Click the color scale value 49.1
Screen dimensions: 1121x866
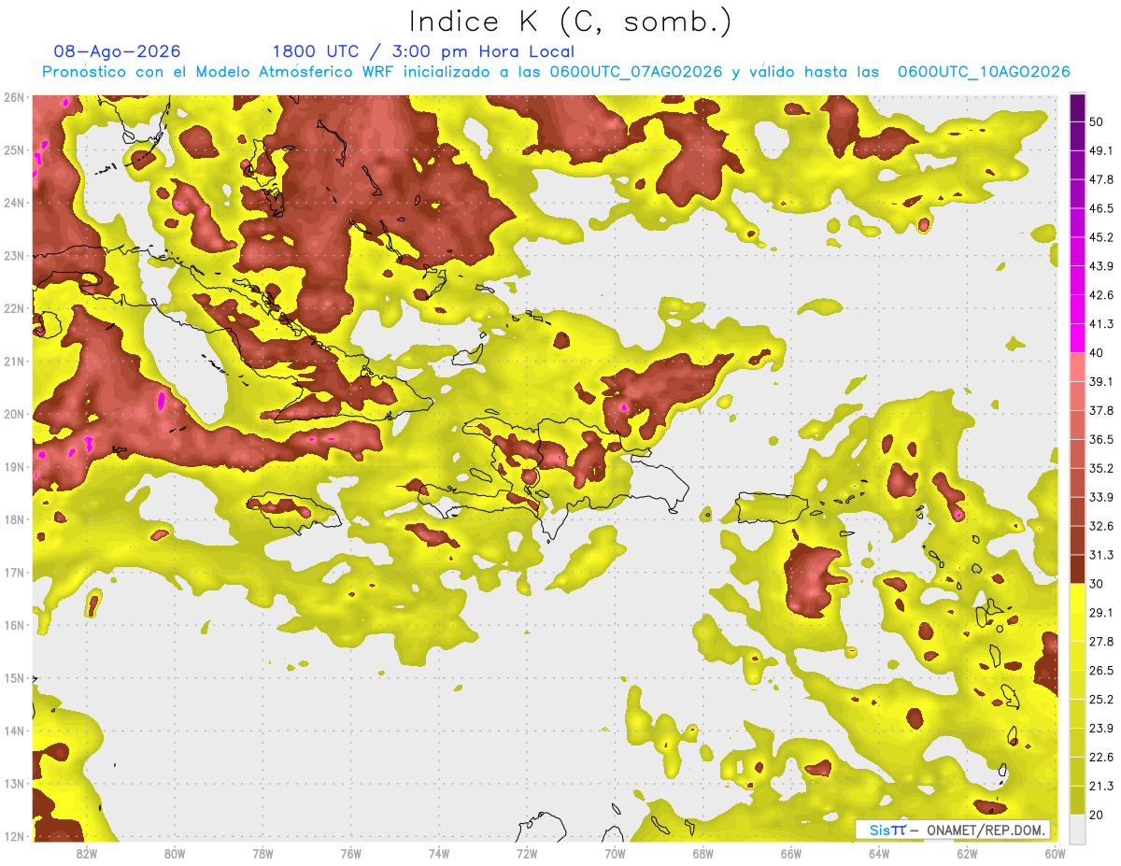pyautogui.click(x=1101, y=150)
